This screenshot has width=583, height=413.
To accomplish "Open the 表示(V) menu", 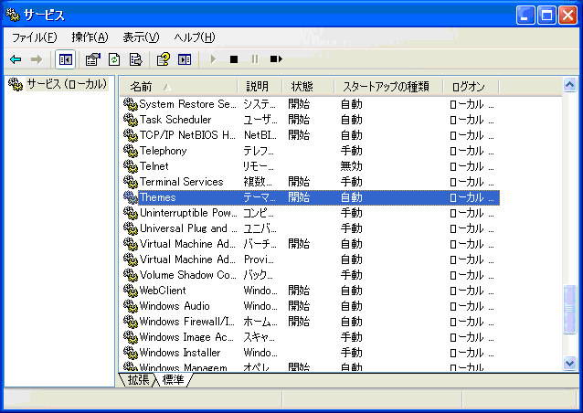I will [x=141, y=37].
